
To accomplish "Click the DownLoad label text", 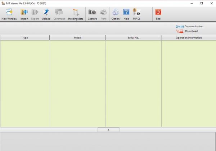I will coord(192,31).
